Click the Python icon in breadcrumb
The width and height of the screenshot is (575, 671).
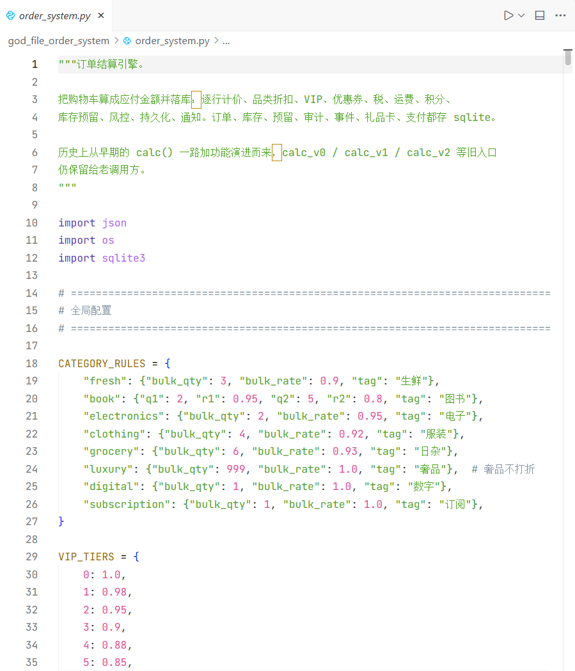click(x=127, y=41)
